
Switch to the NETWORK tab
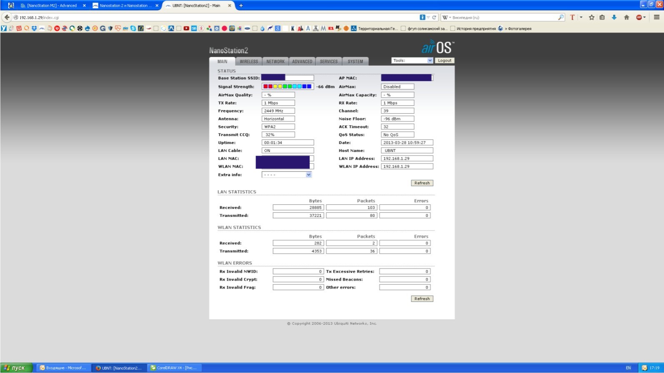point(276,61)
